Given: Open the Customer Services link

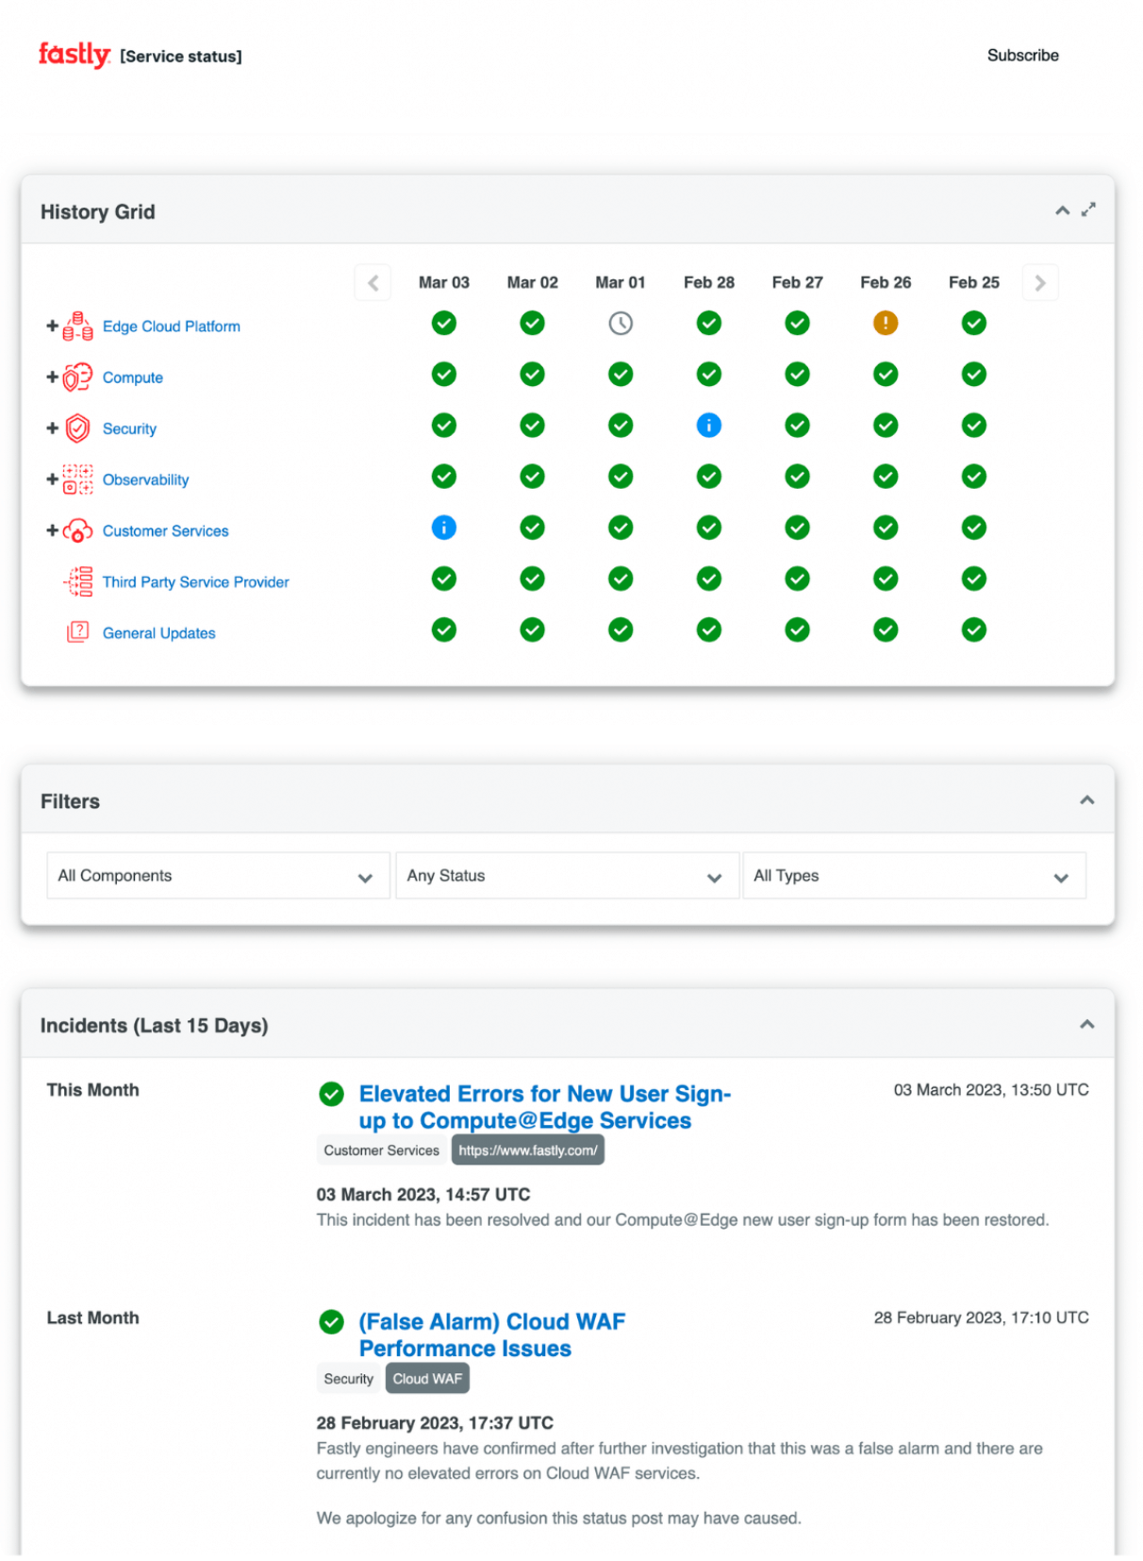Looking at the screenshot, I should pos(166,530).
